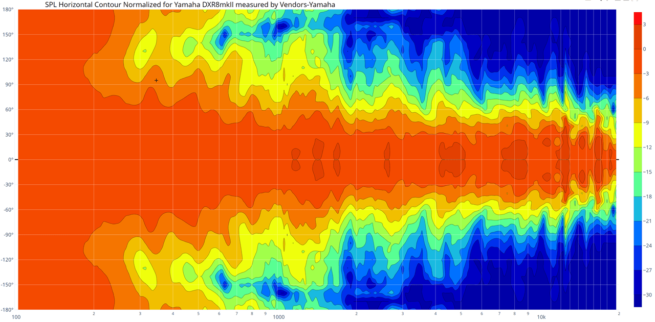Viewport: 655px width, 322px height.
Task: Click the 90° angle axis label
Action: [x=10, y=85]
